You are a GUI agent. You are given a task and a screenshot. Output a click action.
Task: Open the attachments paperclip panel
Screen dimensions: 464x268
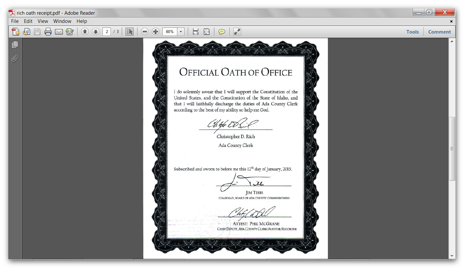tap(15, 59)
